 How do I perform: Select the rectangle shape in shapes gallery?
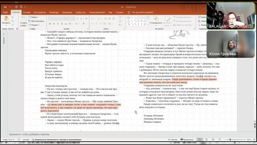[x=139, y=18]
